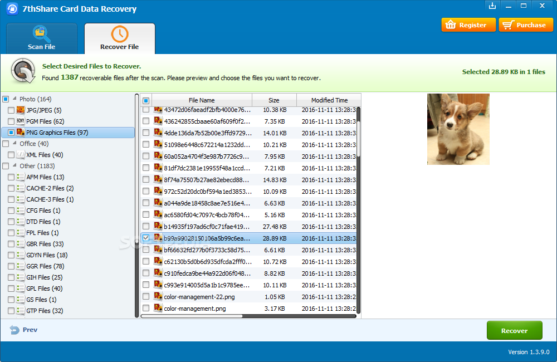Select the GS Files (1) tree item
The height and width of the screenshot is (362, 557).
coord(41,300)
